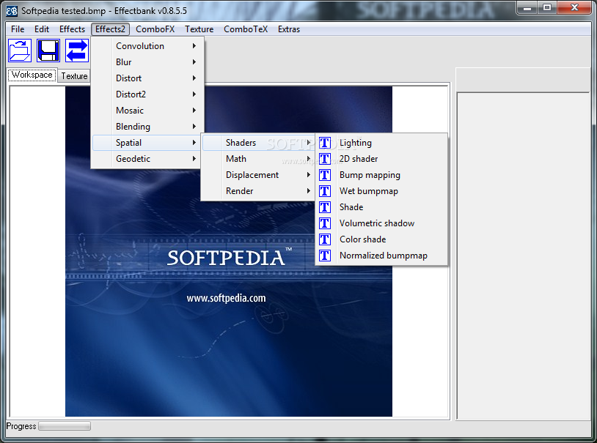Click the empty right side panel
Image resolution: width=597 pixels, height=443 pixels.
point(523,256)
